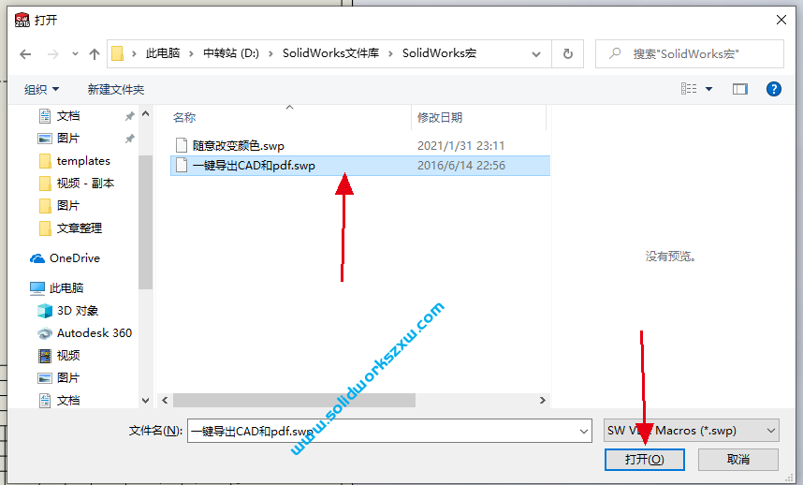Click the sidebar scroll up arrow
This screenshot has width=803, height=485.
click(x=145, y=113)
